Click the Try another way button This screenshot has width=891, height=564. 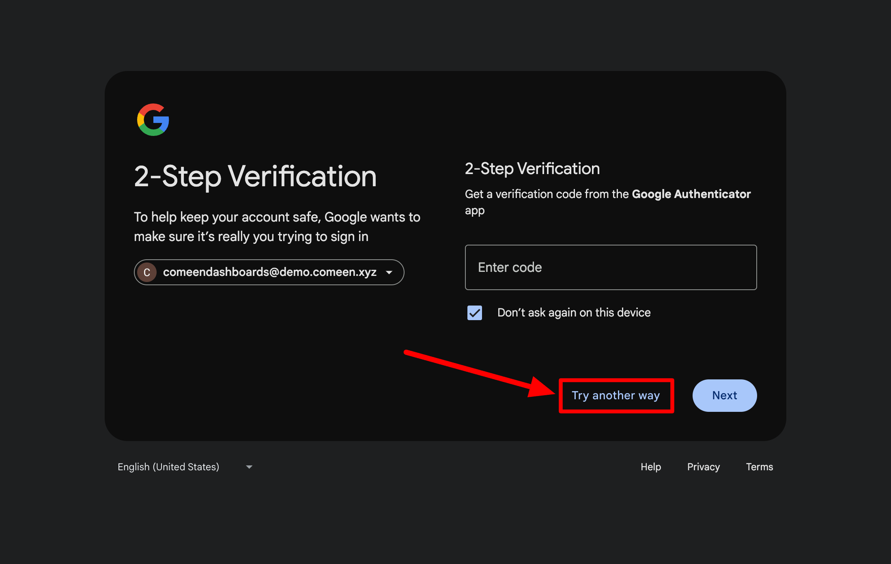click(616, 396)
